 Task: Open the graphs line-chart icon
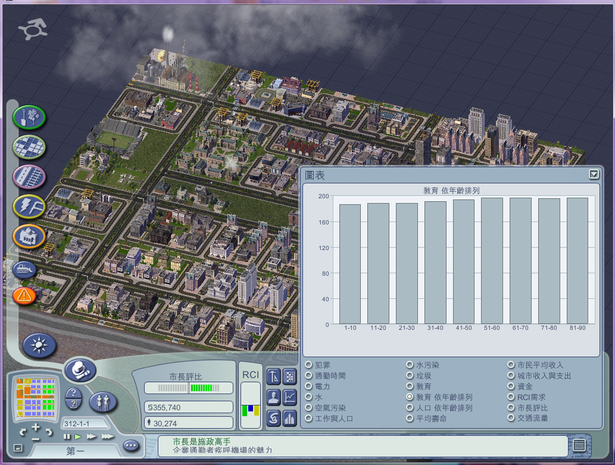pyautogui.click(x=289, y=398)
